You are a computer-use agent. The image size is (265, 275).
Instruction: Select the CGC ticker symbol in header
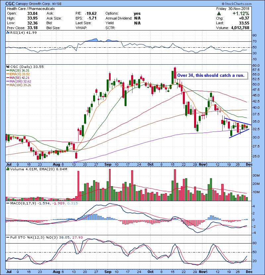[x=10, y=4]
